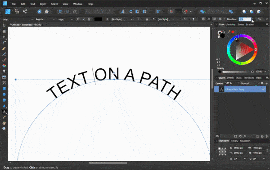Select the Rounded Rectangle tool
This screenshot has height=170, width=270.
(4, 100)
